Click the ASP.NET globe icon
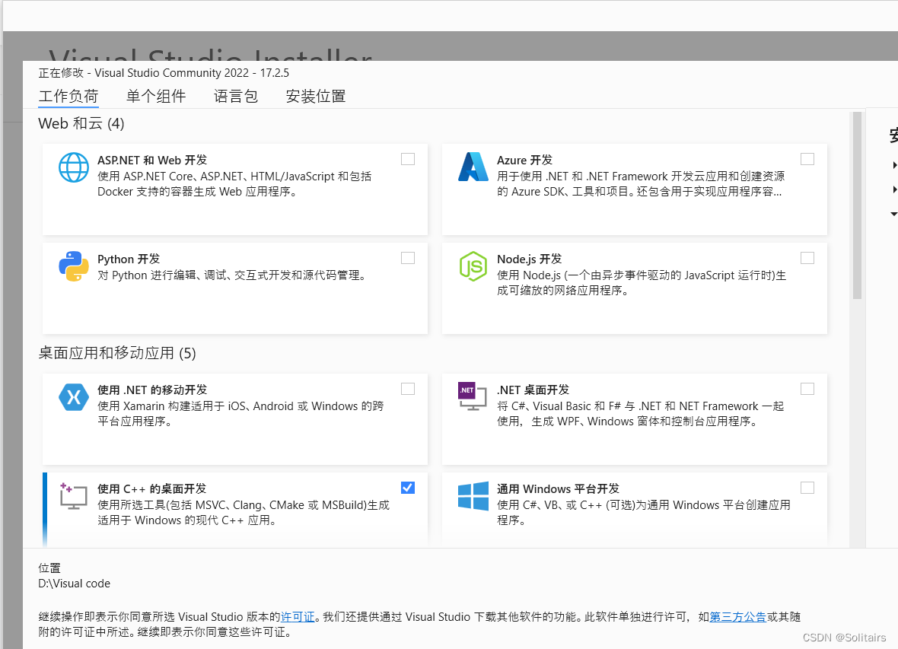898x649 pixels. click(x=74, y=167)
